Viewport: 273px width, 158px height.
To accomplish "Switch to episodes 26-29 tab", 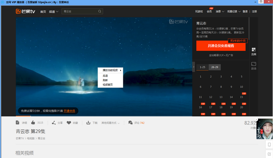I will [215, 67].
